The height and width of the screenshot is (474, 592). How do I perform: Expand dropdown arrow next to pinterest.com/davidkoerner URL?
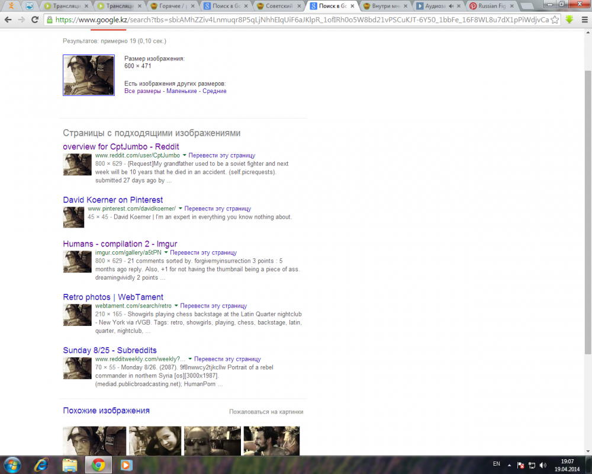coord(181,209)
